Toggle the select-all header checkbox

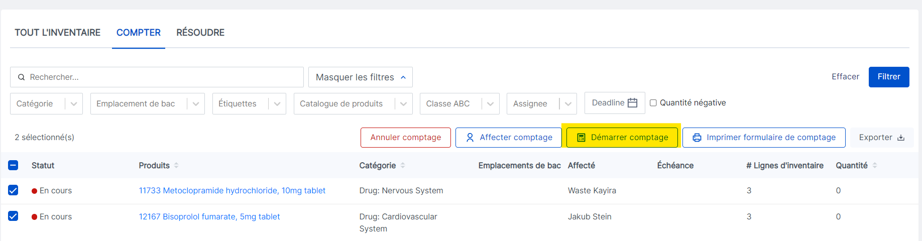click(14, 166)
